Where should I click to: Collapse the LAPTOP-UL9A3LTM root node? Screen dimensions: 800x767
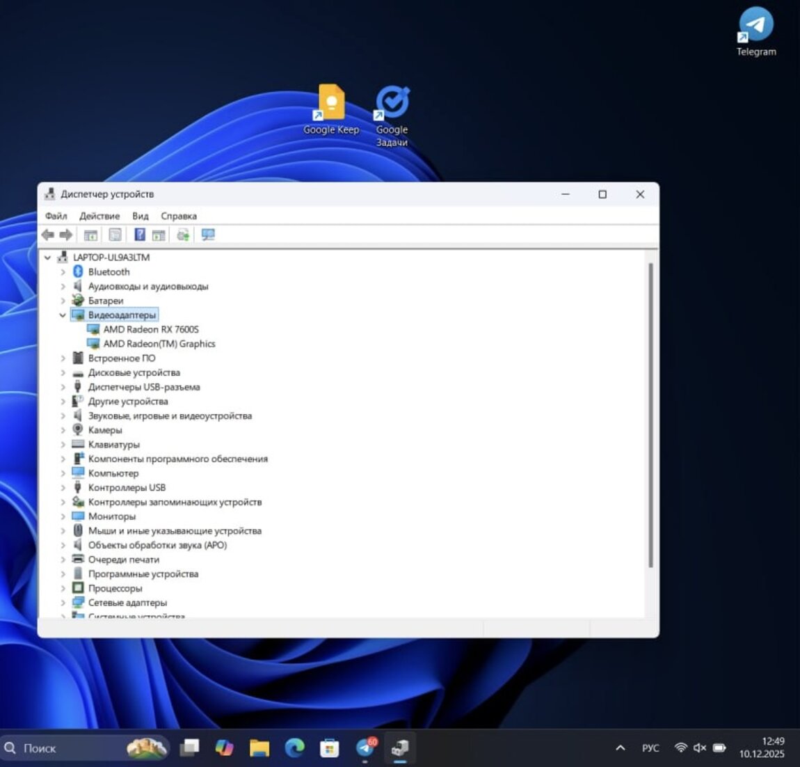[47, 258]
